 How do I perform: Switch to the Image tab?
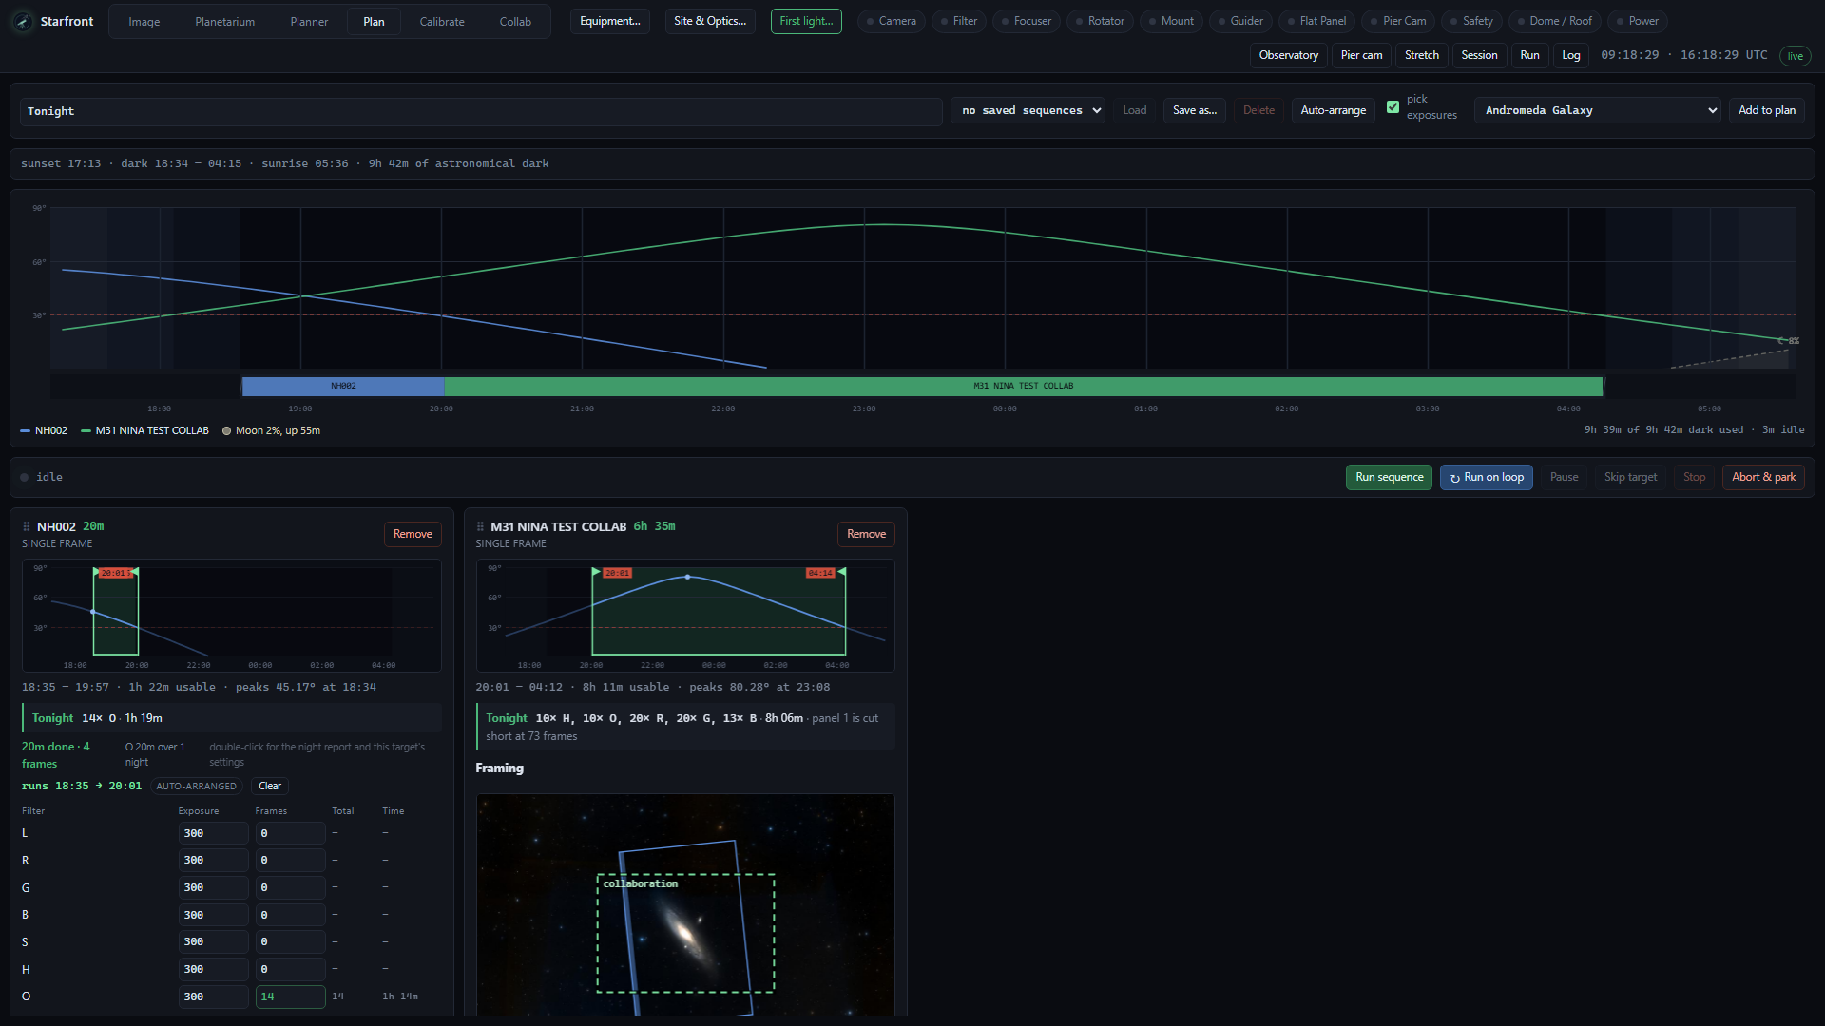click(x=144, y=21)
